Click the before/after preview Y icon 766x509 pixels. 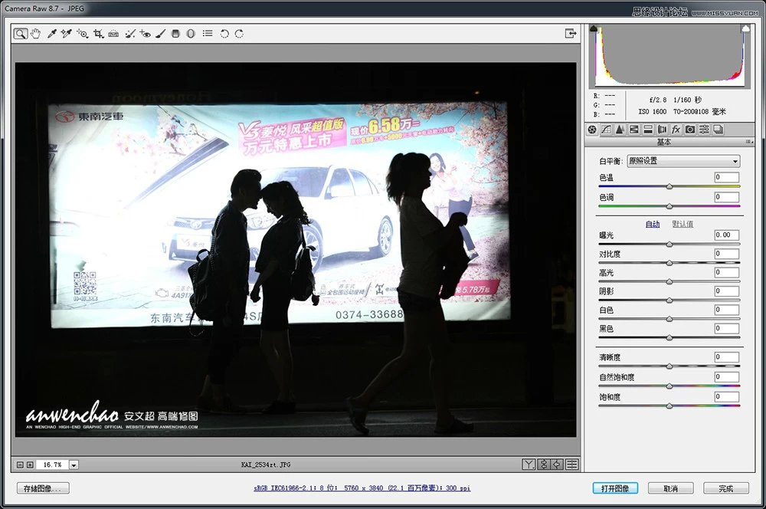point(529,465)
